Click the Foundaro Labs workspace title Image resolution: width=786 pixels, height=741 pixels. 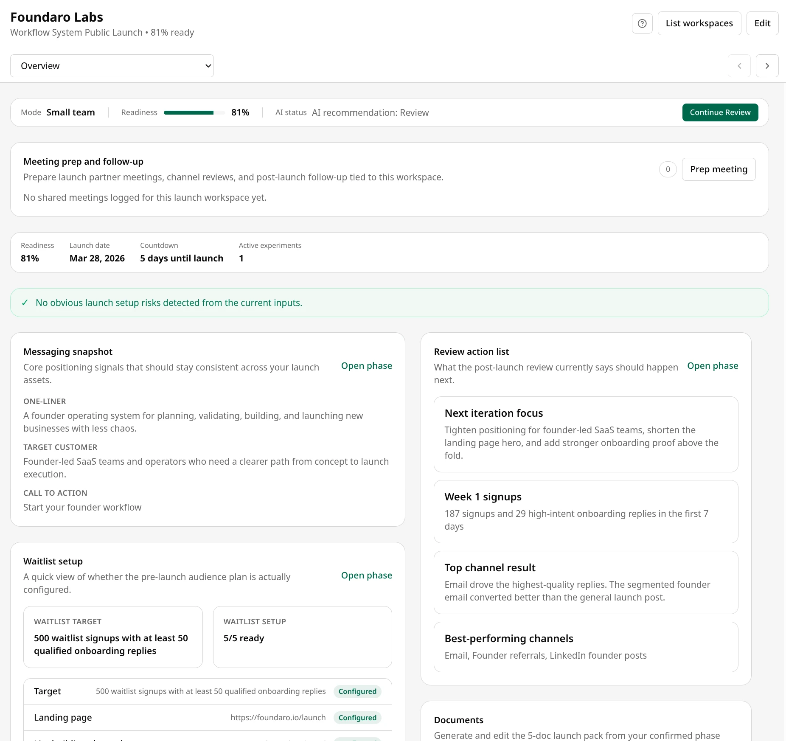[x=56, y=17]
